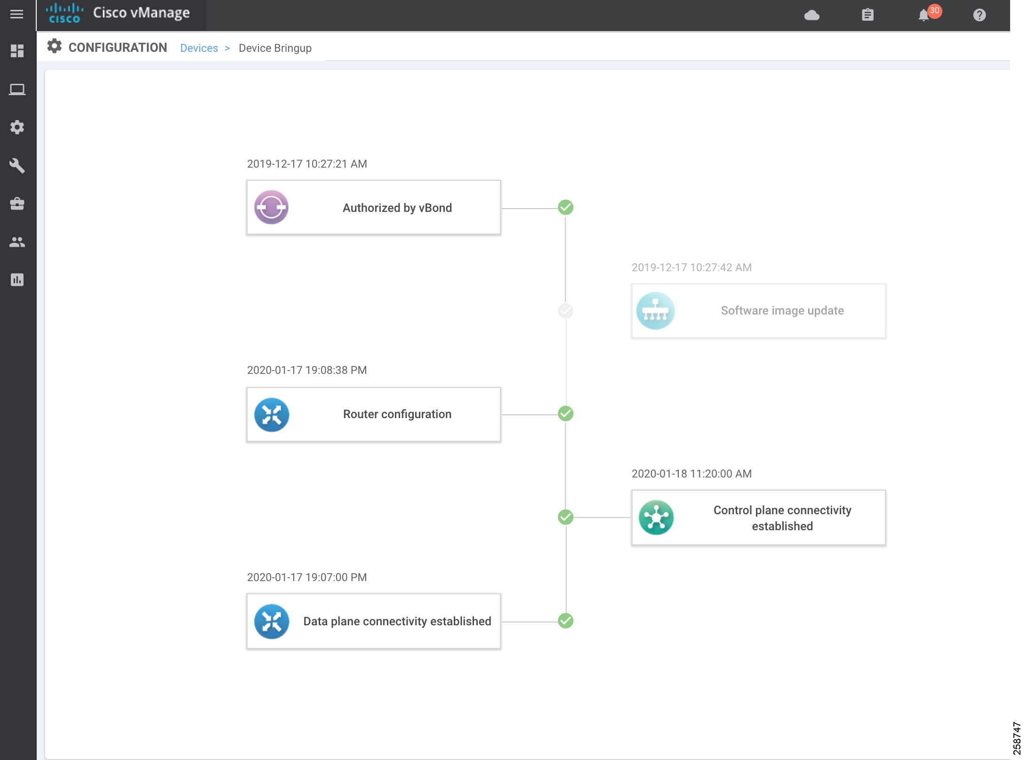The width and height of the screenshot is (1028, 760).
Task: Select the Software image update card
Action: (759, 311)
